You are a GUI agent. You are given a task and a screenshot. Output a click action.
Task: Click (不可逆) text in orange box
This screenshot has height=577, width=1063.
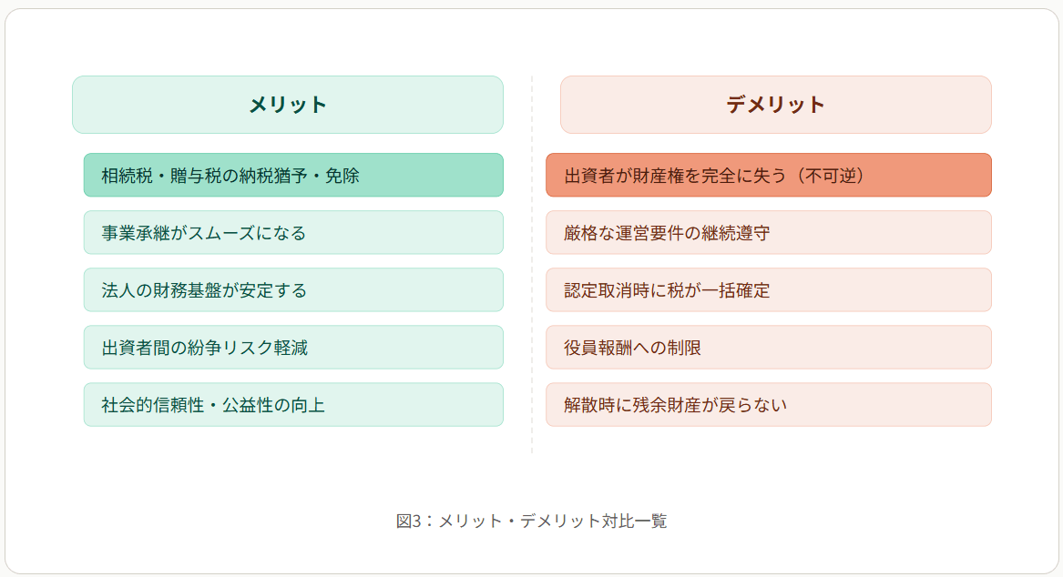(x=829, y=175)
